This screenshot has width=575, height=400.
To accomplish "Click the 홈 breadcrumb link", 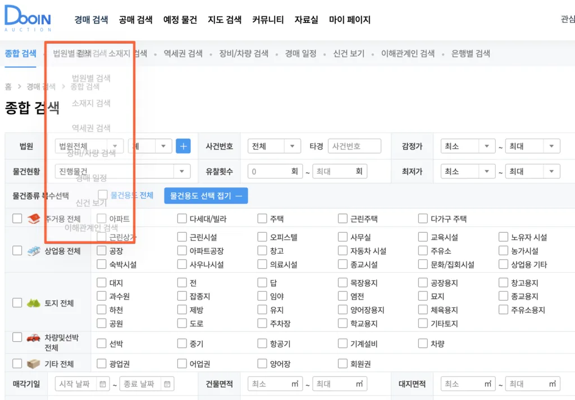I will point(8,86).
